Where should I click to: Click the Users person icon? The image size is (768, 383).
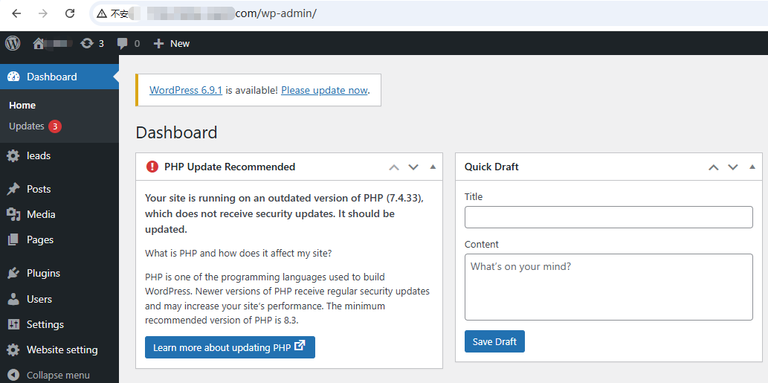[13, 299]
